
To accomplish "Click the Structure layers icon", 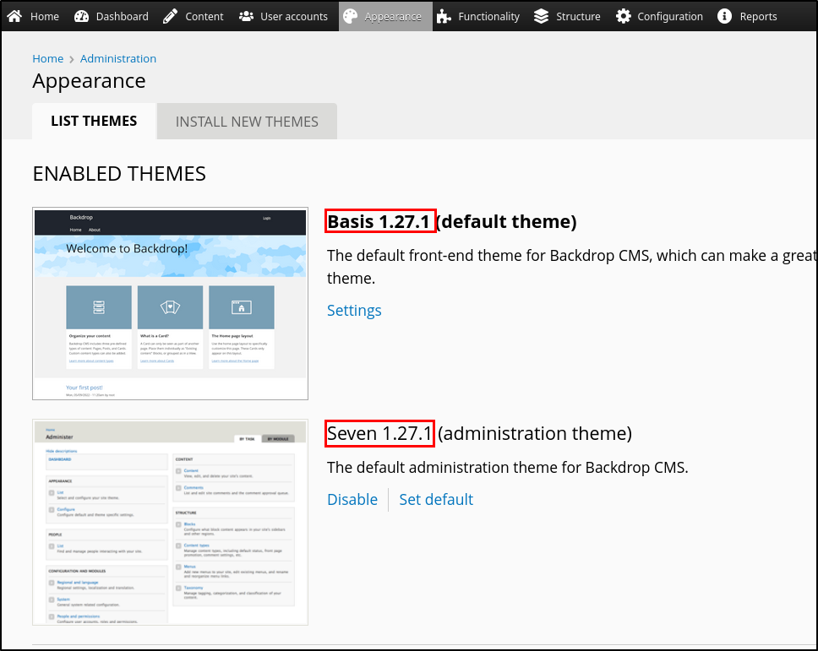I will (x=541, y=16).
